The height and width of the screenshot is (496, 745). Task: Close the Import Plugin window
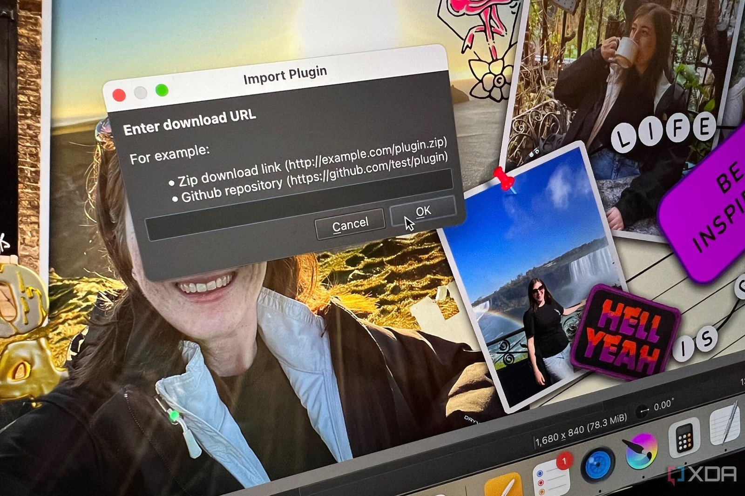click(x=119, y=95)
